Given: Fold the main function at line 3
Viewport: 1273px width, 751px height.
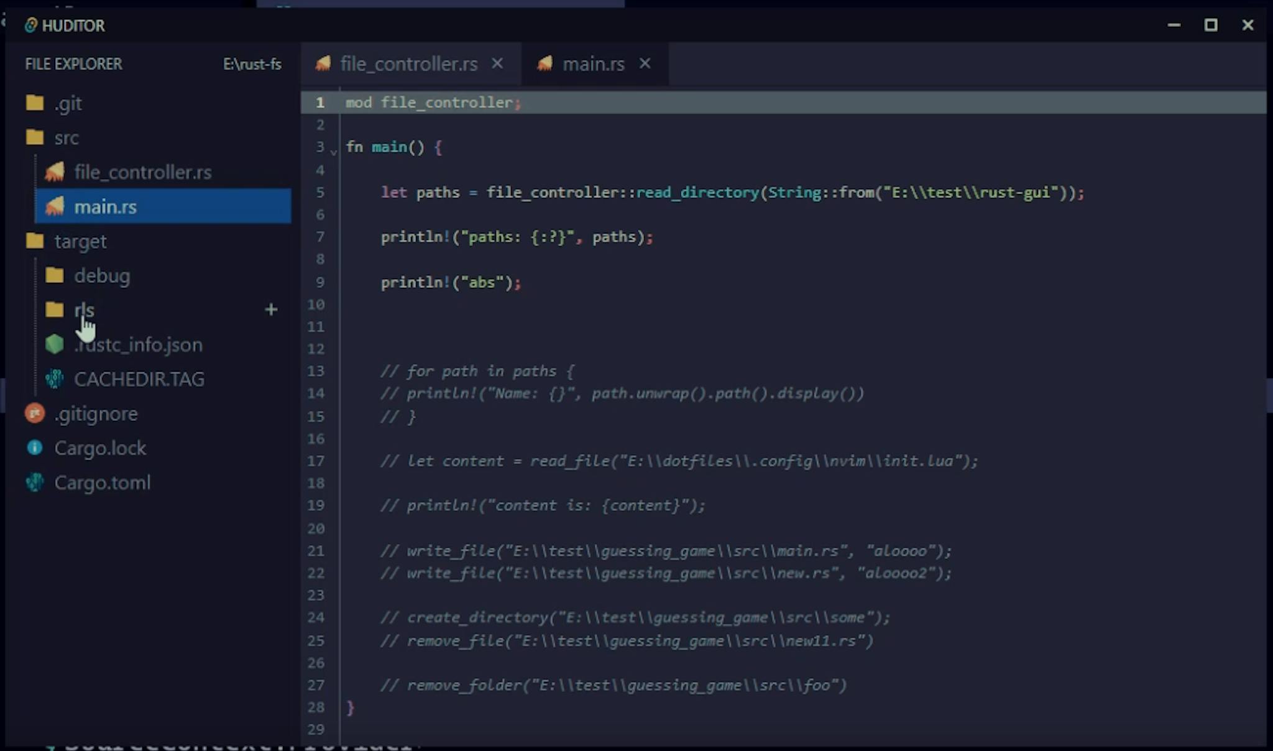Looking at the screenshot, I should tap(334, 151).
